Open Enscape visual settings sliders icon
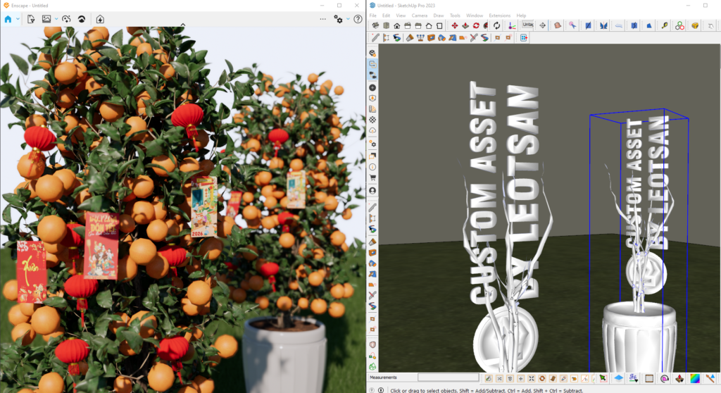Viewport: 721px width, 393px height. click(339, 19)
